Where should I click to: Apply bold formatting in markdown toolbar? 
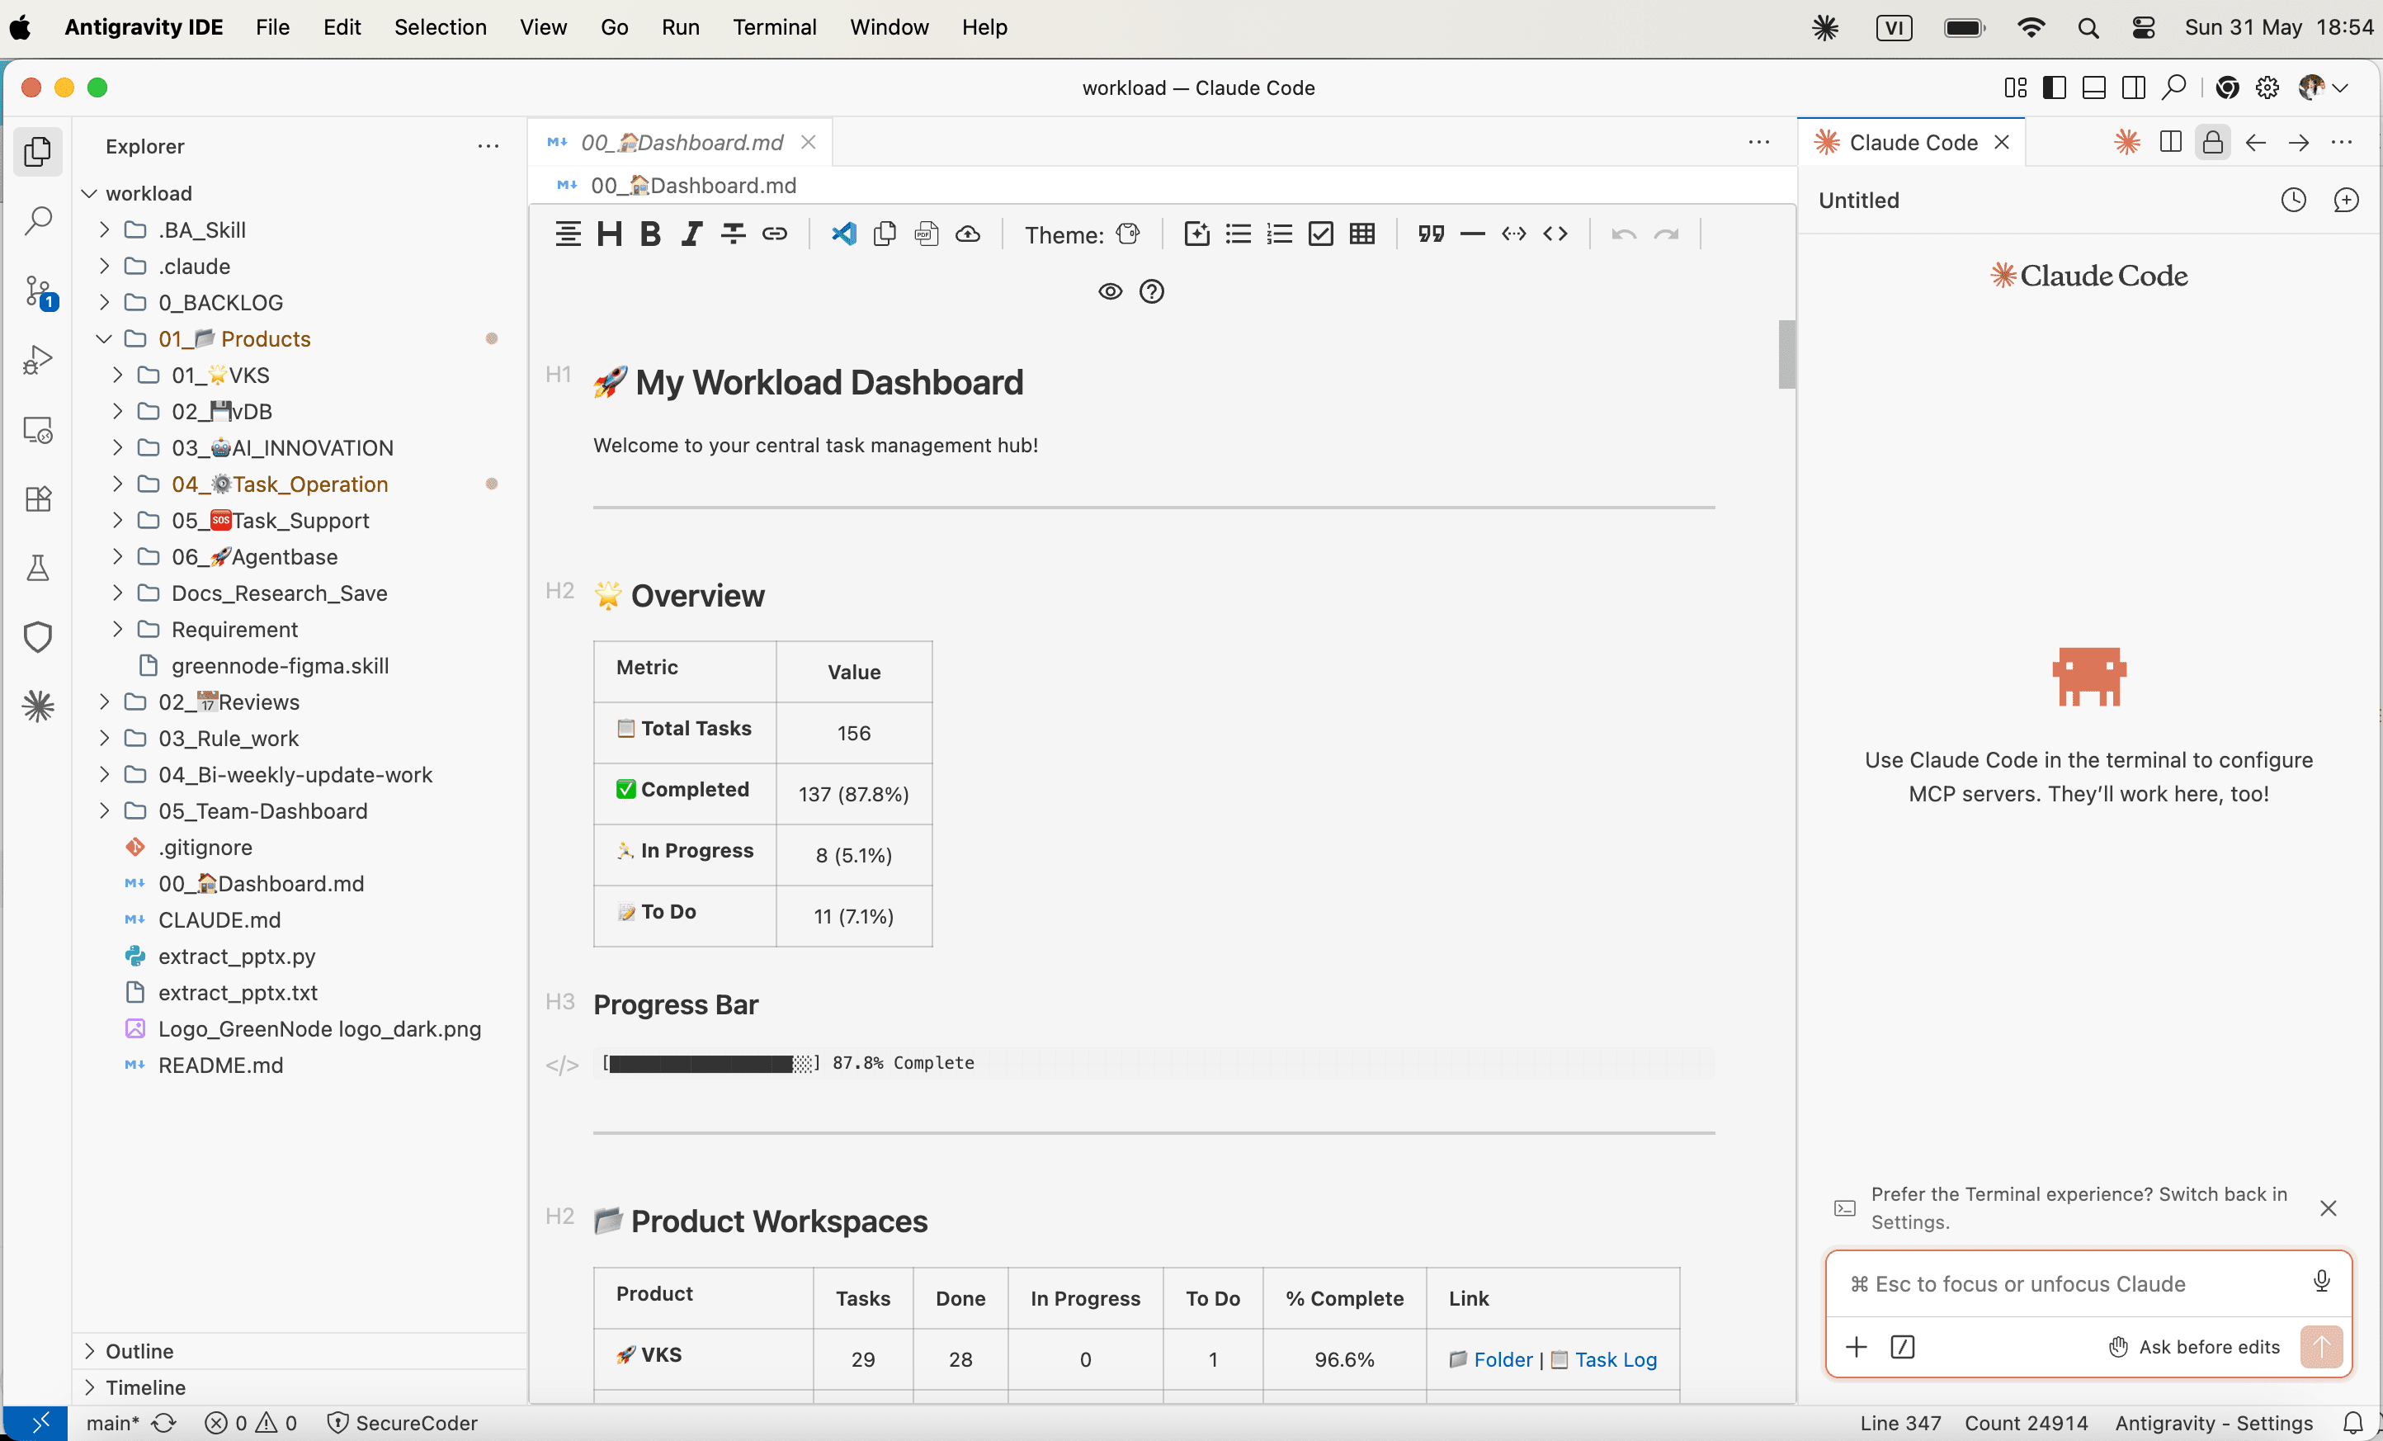(651, 234)
